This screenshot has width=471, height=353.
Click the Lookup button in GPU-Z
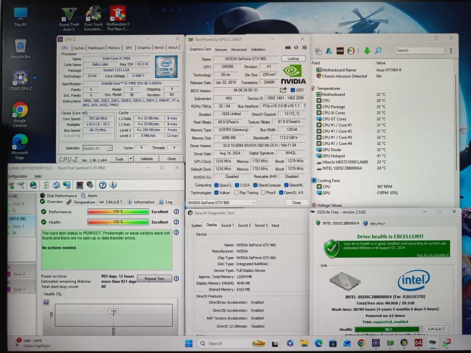coord(293,58)
